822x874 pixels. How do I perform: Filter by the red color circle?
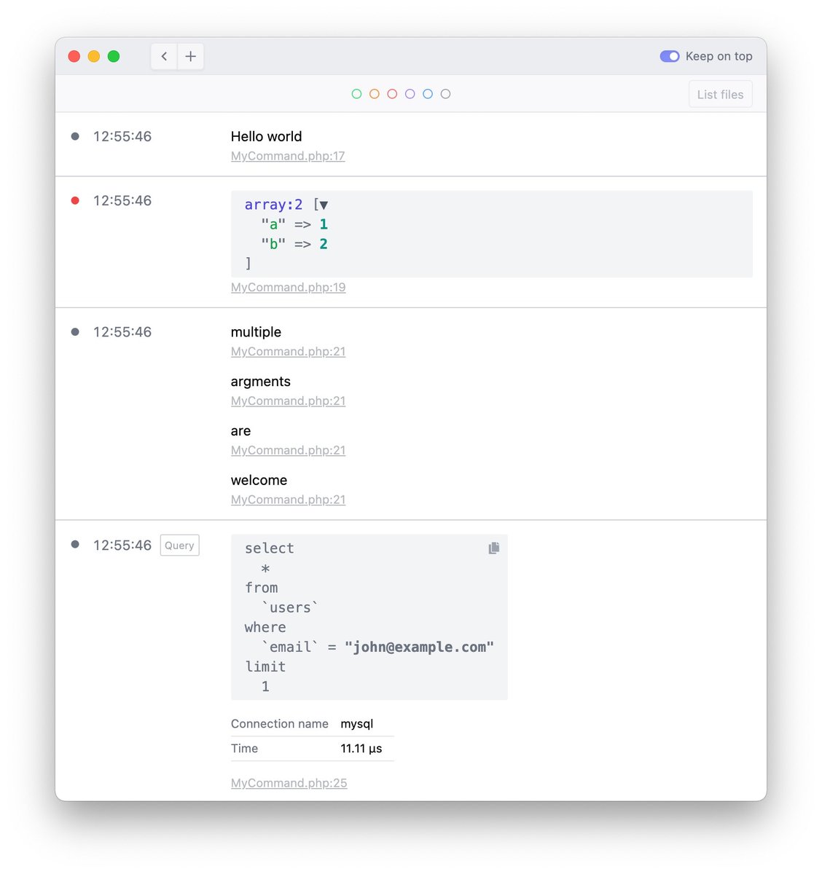click(392, 94)
